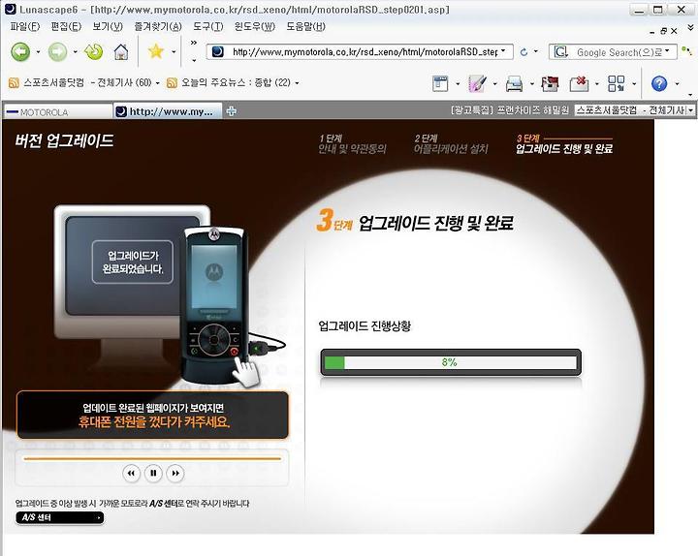Reload the page with the green refresh icon
The image size is (698, 556).
pos(93,52)
